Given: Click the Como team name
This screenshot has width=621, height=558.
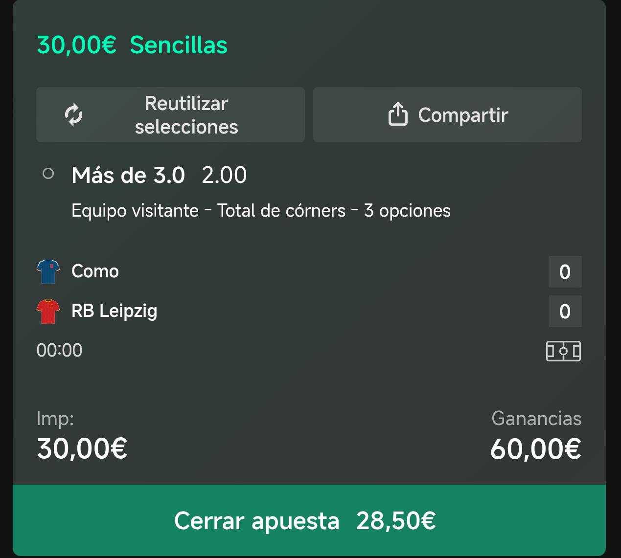Looking at the screenshot, I should 95,271.
